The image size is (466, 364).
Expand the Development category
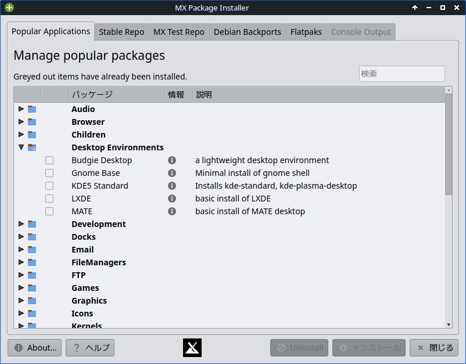[21, 224]
